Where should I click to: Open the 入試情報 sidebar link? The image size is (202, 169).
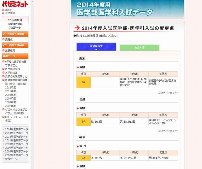10,13
